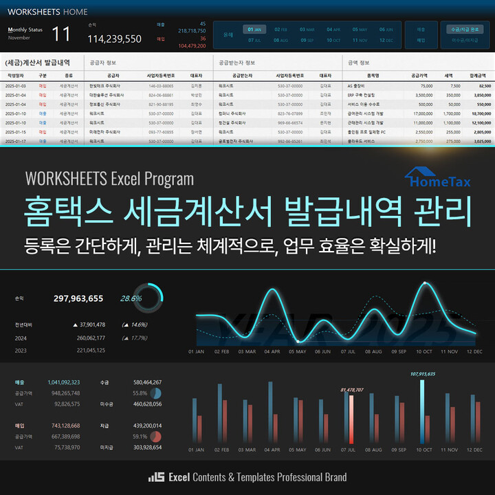Select the 01 JAN month filter button
The height and width of the screenshot is (495, 495).
click(x=254, y=30)
